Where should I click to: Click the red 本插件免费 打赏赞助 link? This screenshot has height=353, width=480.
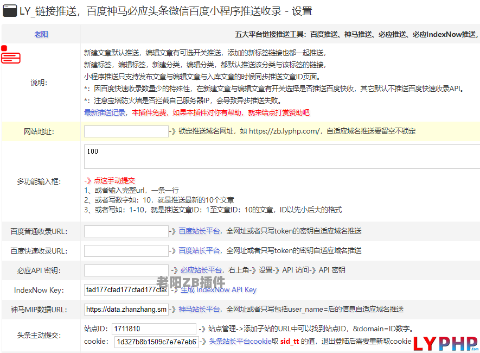click(221, 112)
